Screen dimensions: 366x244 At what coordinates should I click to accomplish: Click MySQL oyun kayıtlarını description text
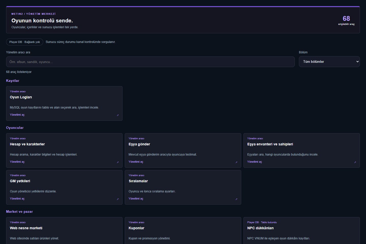(54, 108)
